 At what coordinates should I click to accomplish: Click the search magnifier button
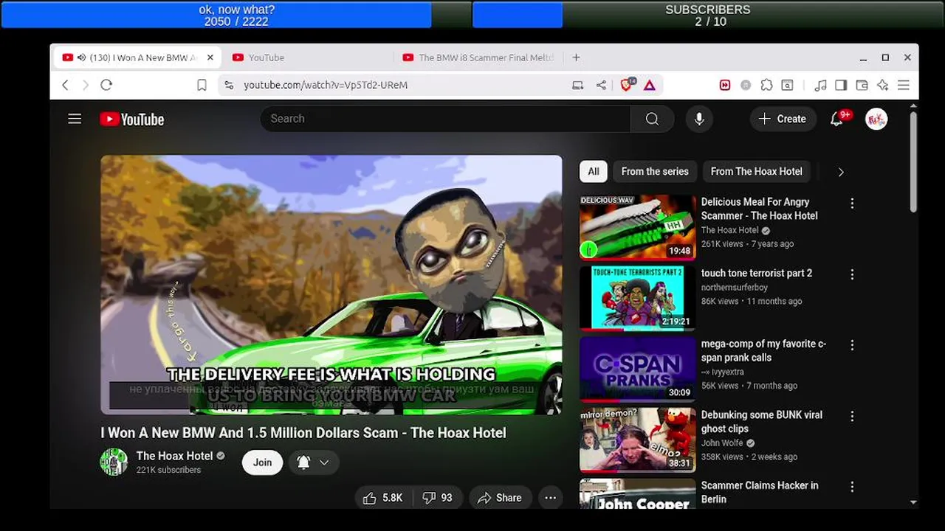point(652,119)
